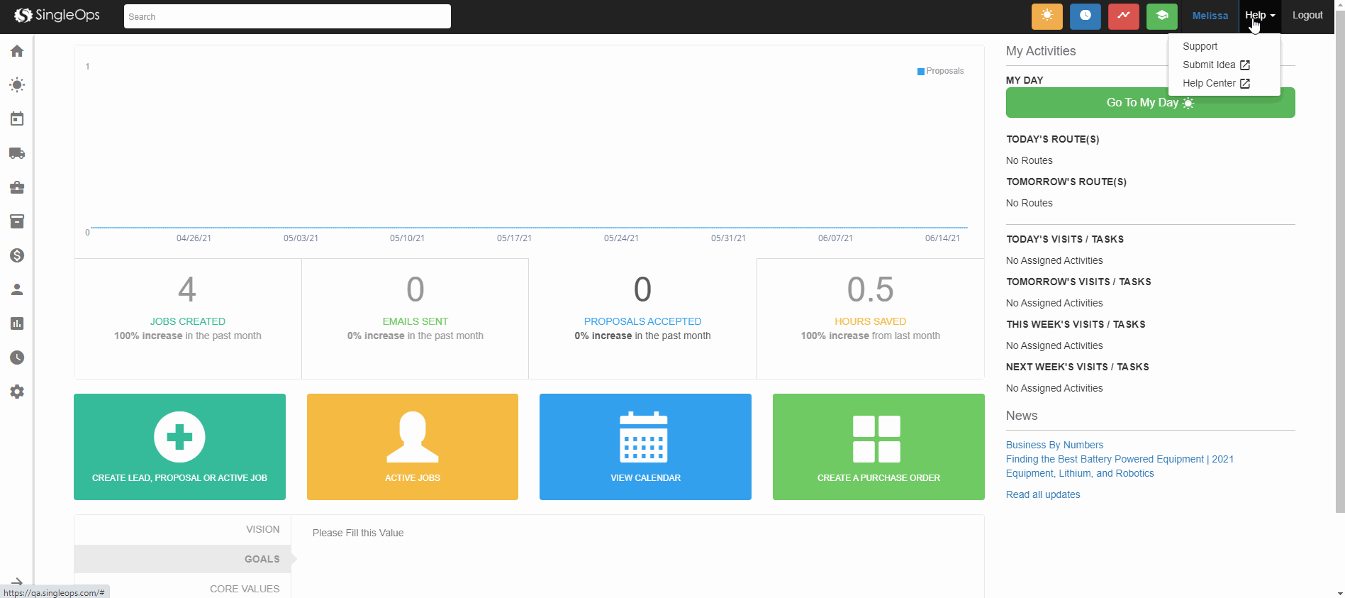Click into the Search input field
This screenshot has height=598, width=1345.
click(x=287, y=16)
